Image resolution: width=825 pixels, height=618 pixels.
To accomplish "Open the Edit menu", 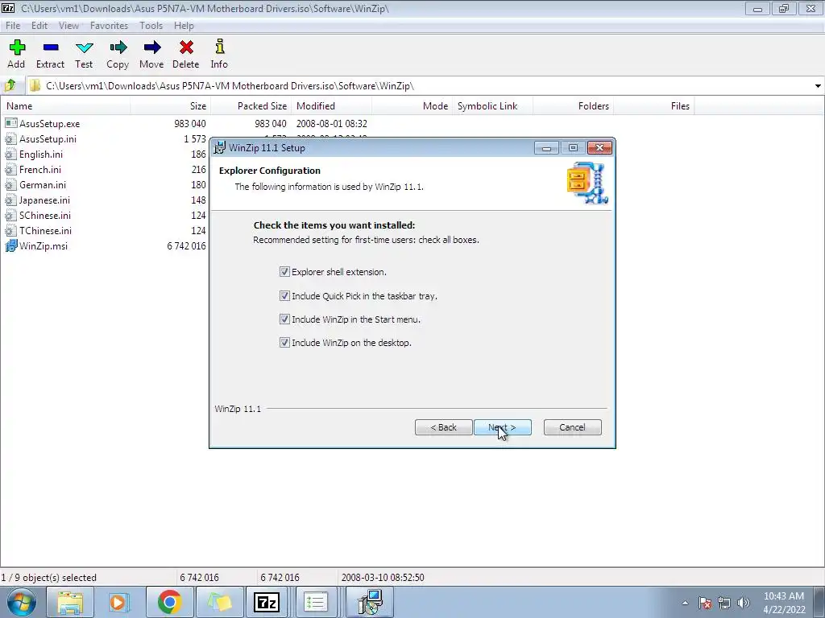I will 39,25.
